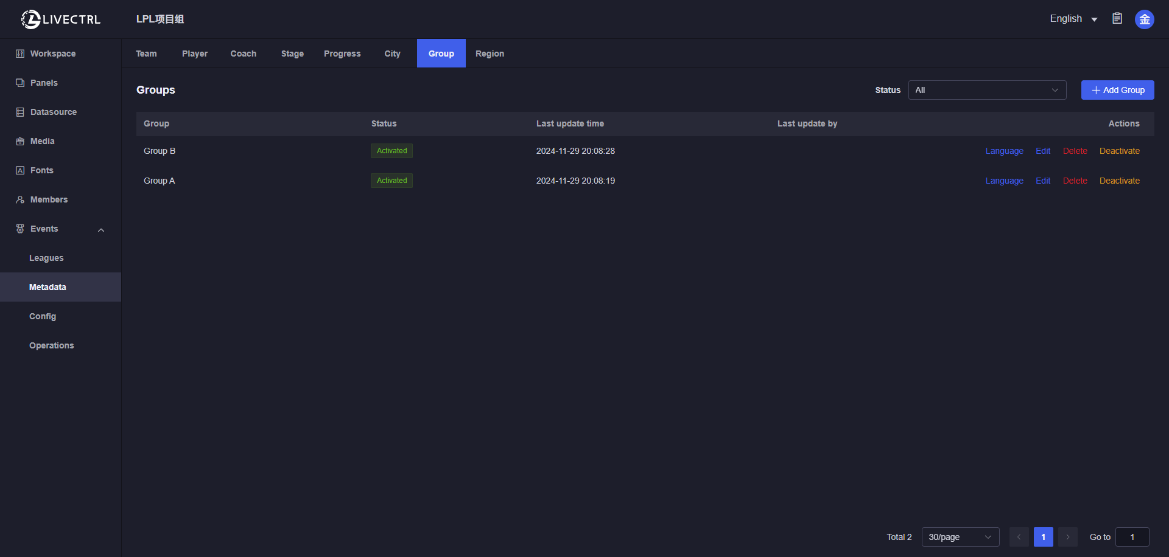Open the user avatar menu

[1144, 19]
